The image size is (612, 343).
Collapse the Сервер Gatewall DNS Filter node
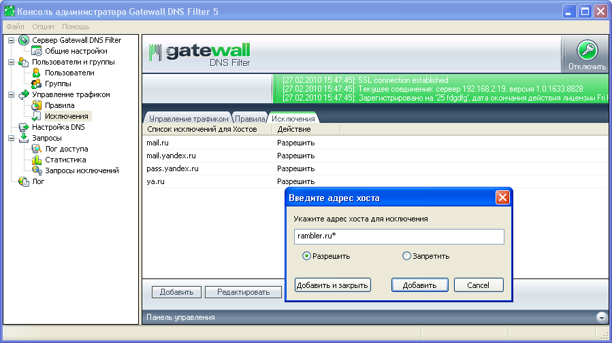click(x=12, y=40)
